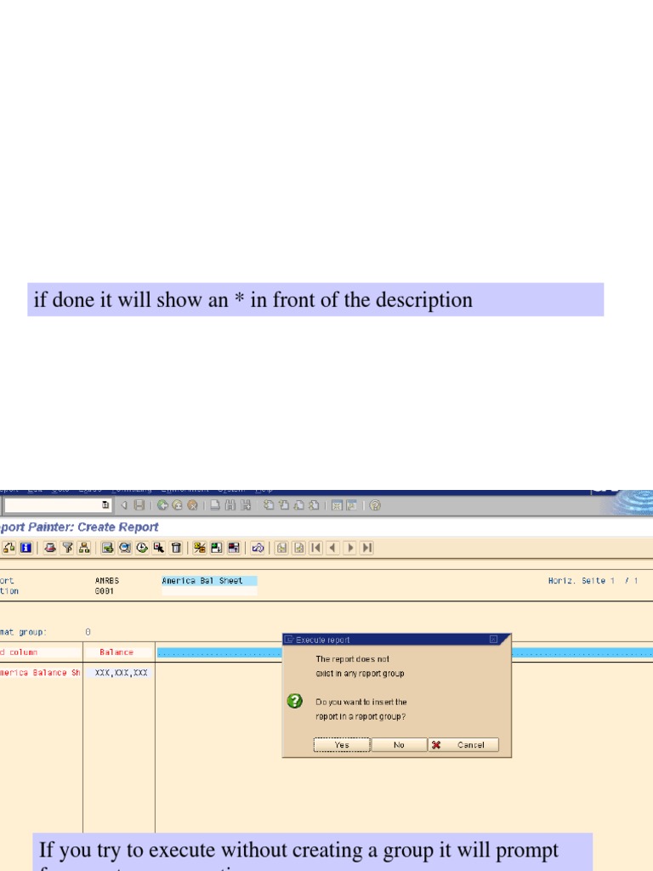
Task: Click the hierarchy structure icon beside the funnel
Action: click(x=84, y=548)
